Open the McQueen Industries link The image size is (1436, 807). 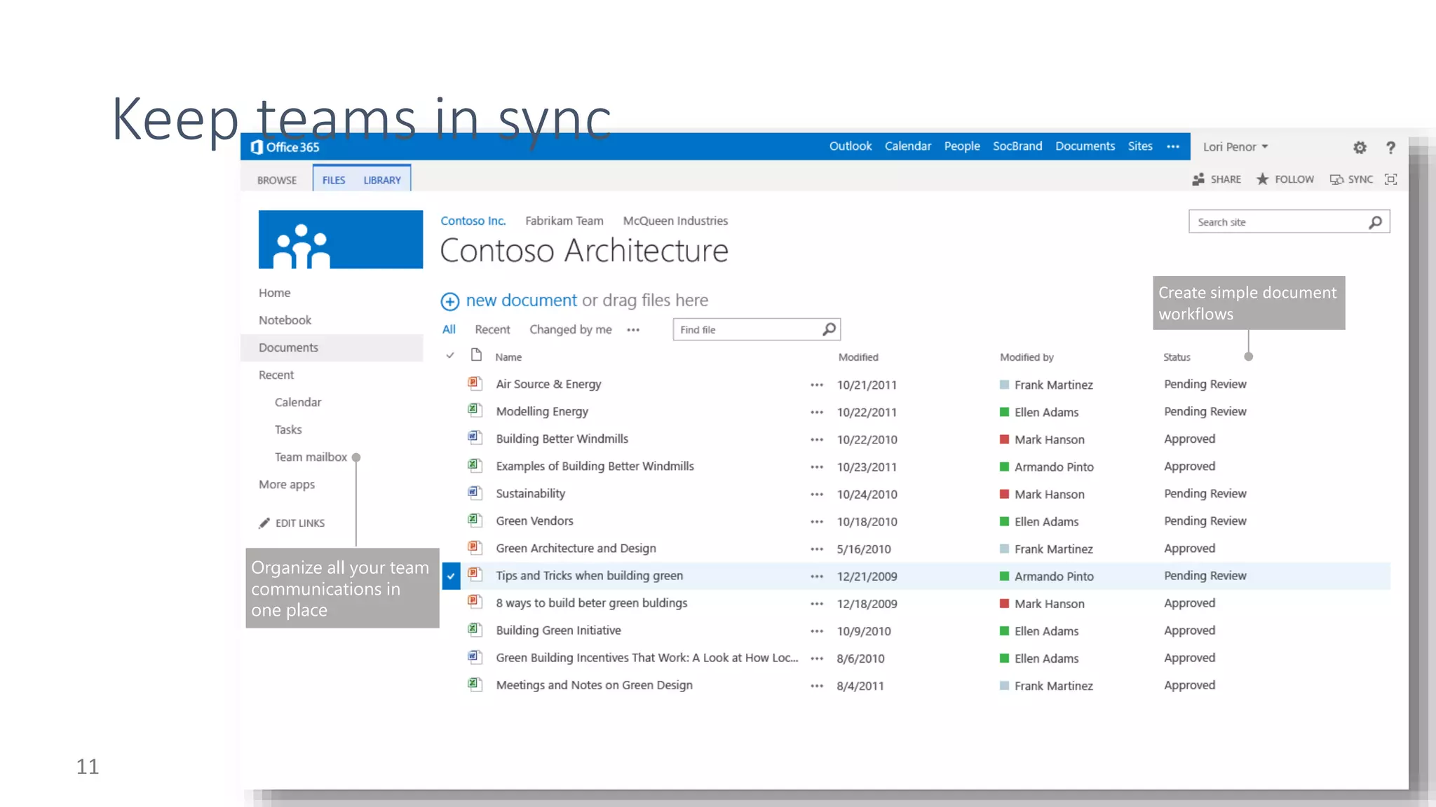(675, 221)
